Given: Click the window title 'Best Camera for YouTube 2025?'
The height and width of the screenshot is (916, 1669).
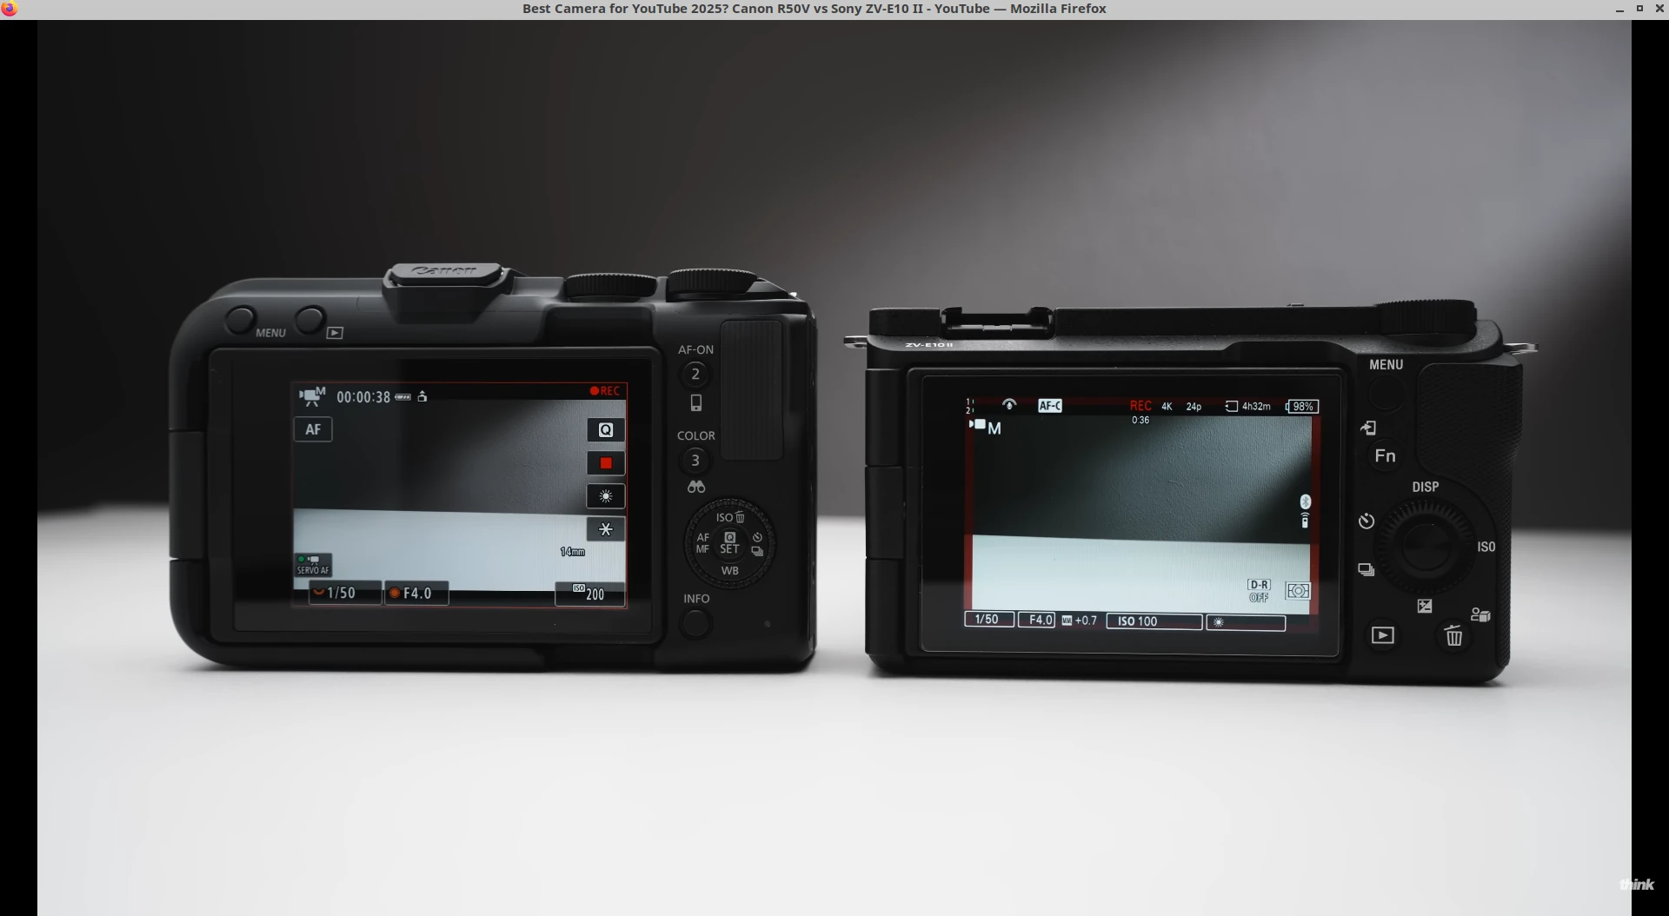Looking at the screenshot, I should pos(625,9).
